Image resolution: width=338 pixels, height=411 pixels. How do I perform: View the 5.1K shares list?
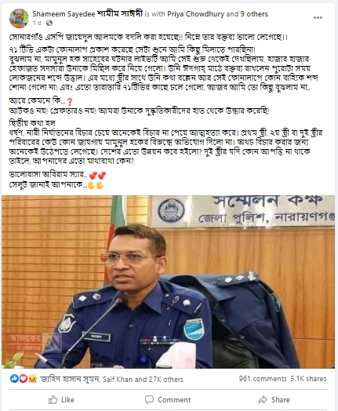[308, 379]
